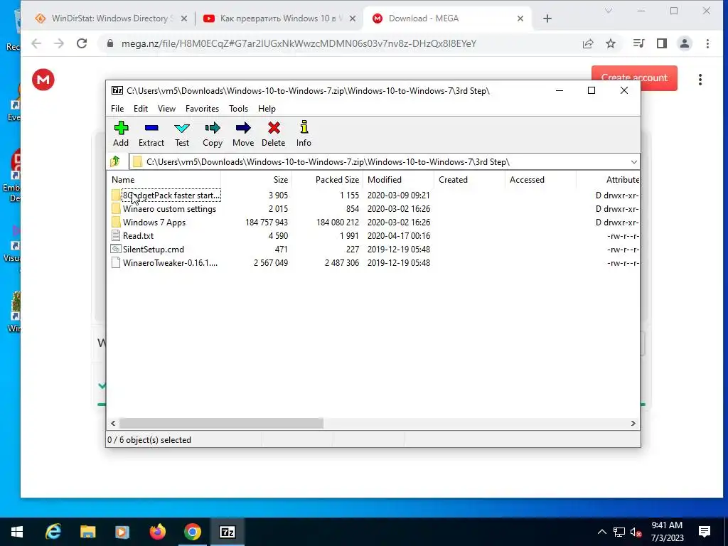
Task: Open the Chrome three-dot menu
Action: 707,43
